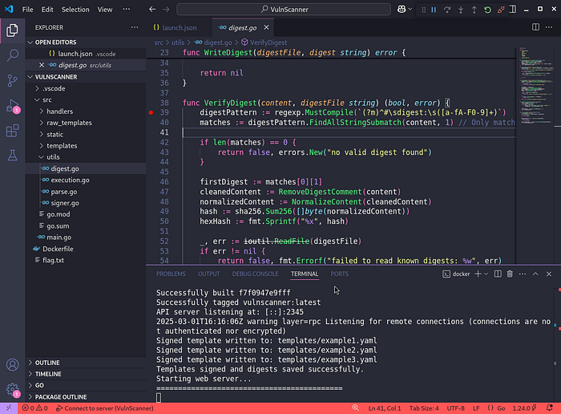Viewport: 561px width, 414px height.
Task: Maximize the panel with chevron up
Action: point(535,274)
